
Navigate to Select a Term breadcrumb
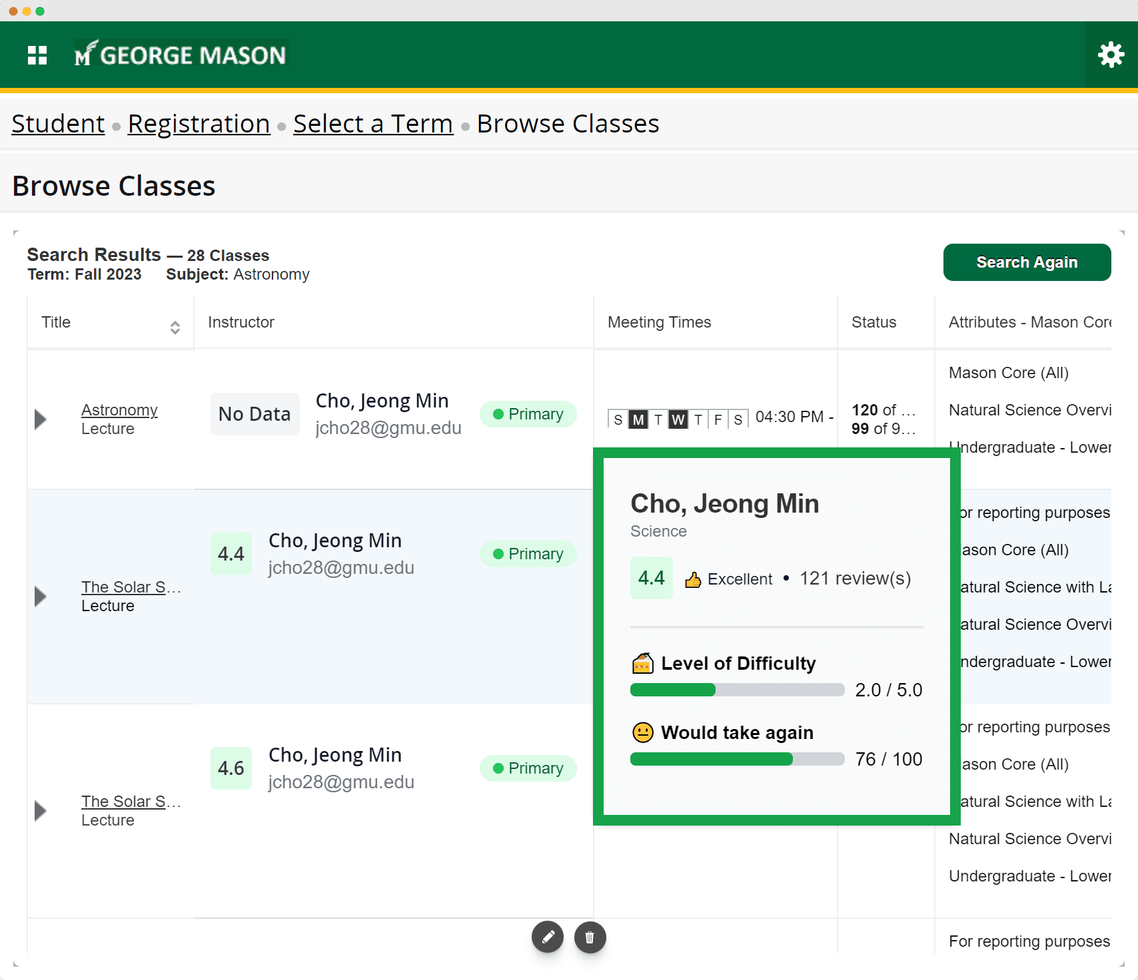coord(373,124)
